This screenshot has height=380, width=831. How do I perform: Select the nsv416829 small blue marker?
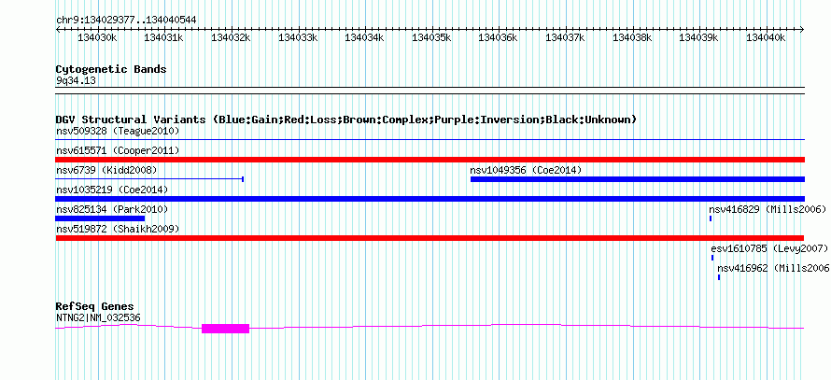pos(711,218)
